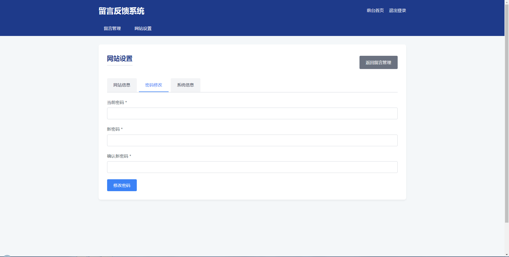Click the 网站设置 page heading
509x257 pixels.
click(x=120, y=59)
